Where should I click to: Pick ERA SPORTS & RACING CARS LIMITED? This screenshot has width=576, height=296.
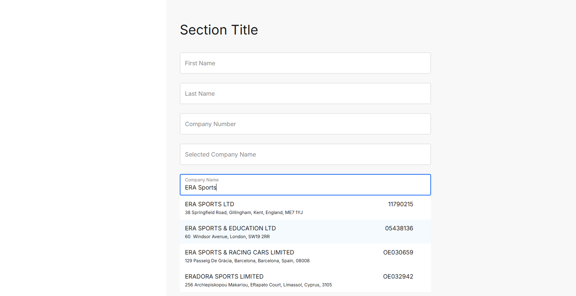click(x=239, y=252)
